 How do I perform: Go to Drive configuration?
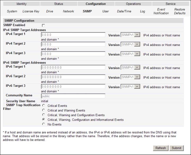pyautogui.click(x=50, y=11)
